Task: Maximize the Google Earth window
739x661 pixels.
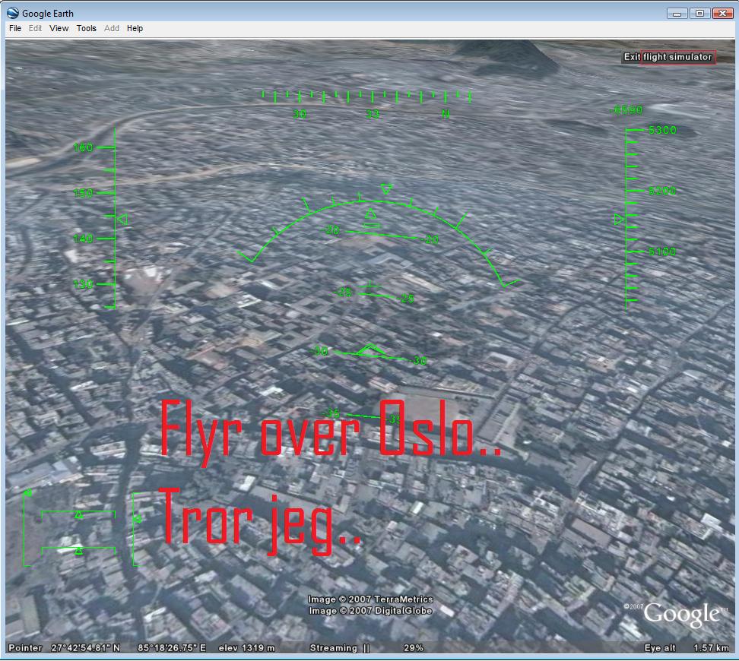Action: tap(700, 14)
